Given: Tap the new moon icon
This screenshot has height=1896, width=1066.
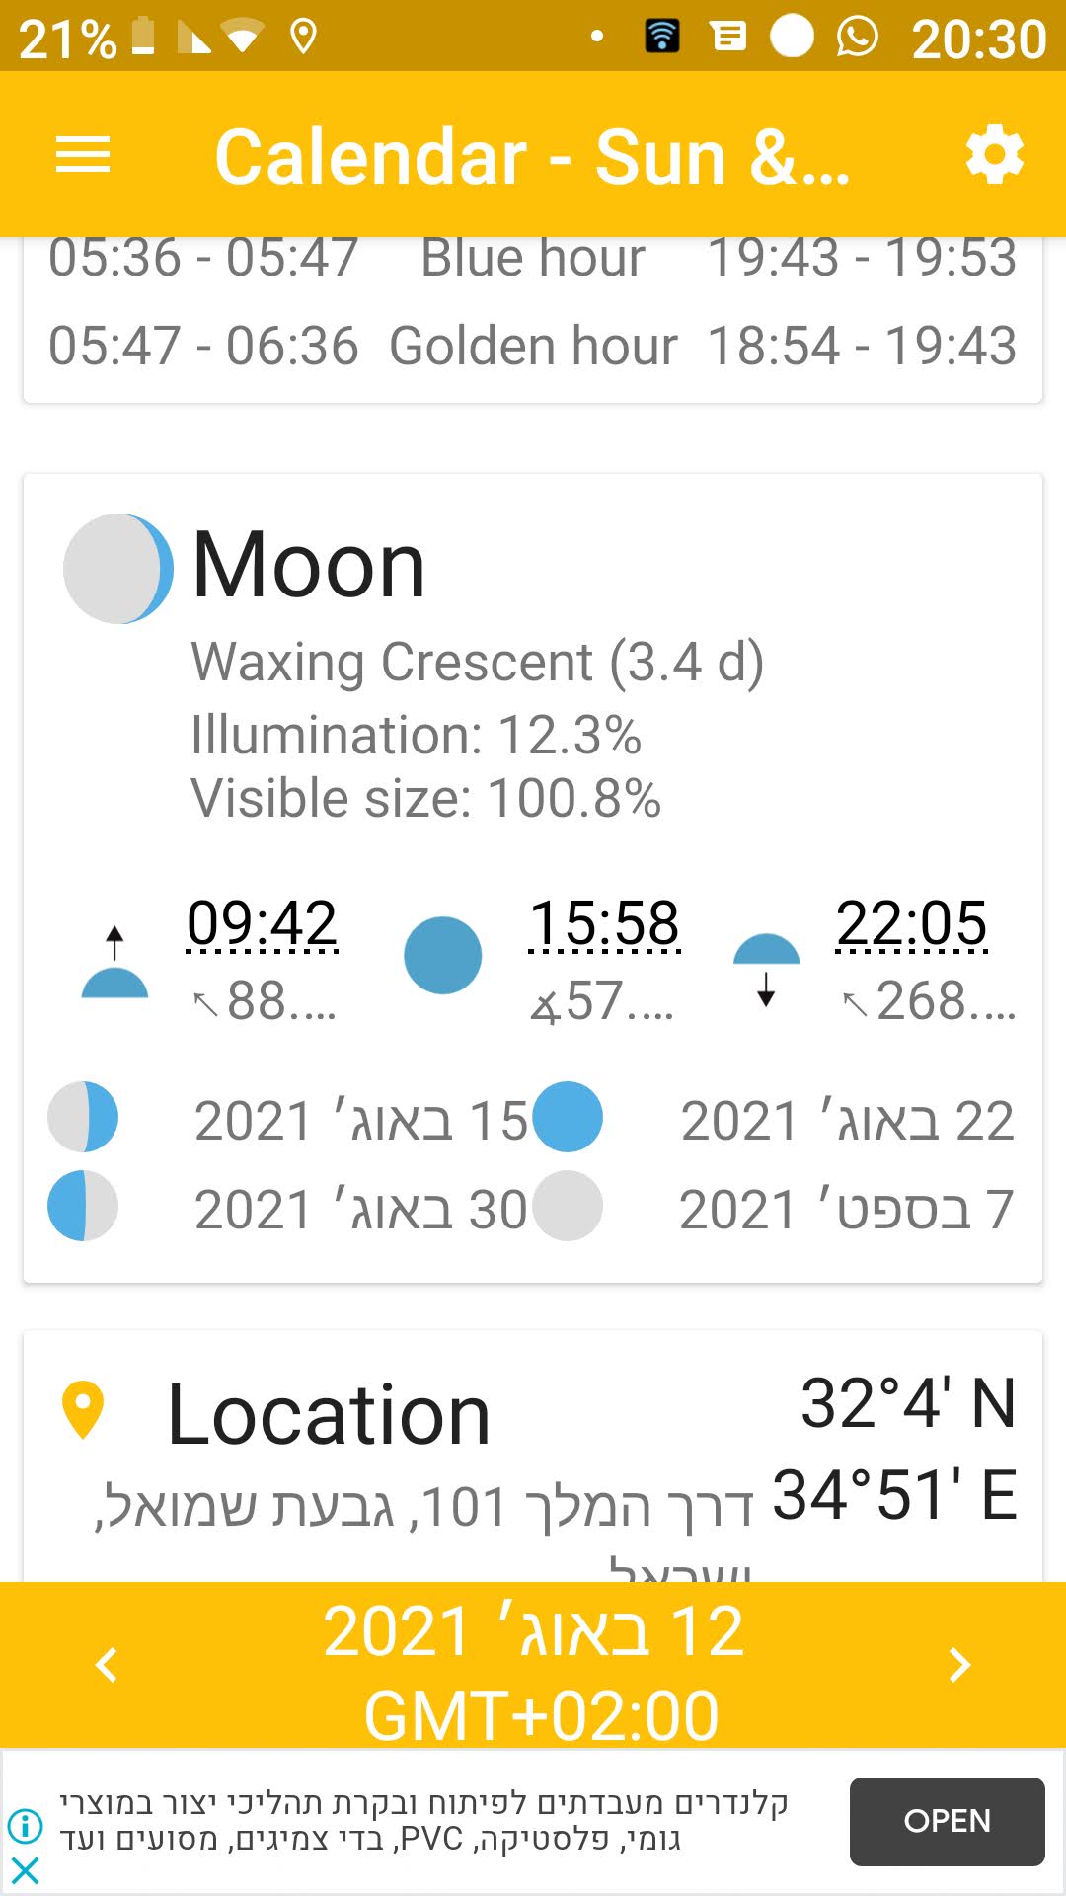Looking at the screenshot, I should coord(568,1206).
